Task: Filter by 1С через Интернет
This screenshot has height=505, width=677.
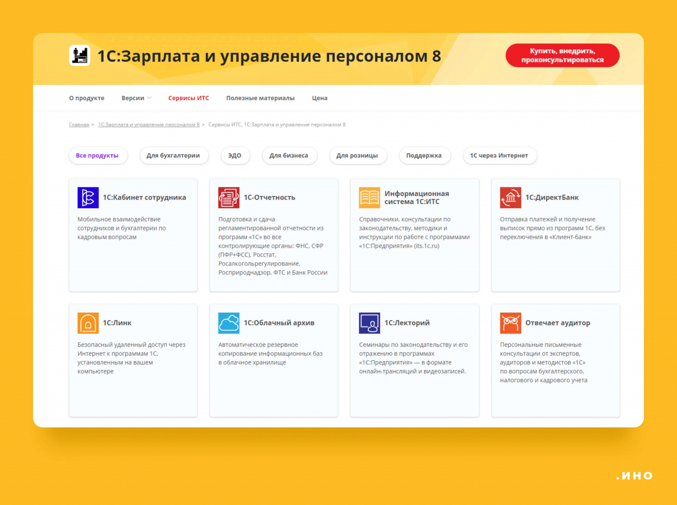Action: pyautogui.click(x=499, y=156)
